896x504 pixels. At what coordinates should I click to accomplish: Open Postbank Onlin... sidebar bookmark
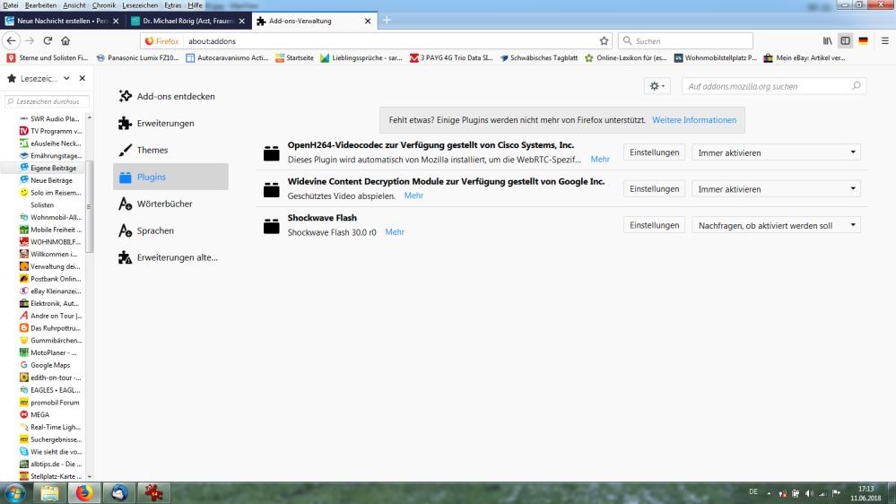pos(49,279)
